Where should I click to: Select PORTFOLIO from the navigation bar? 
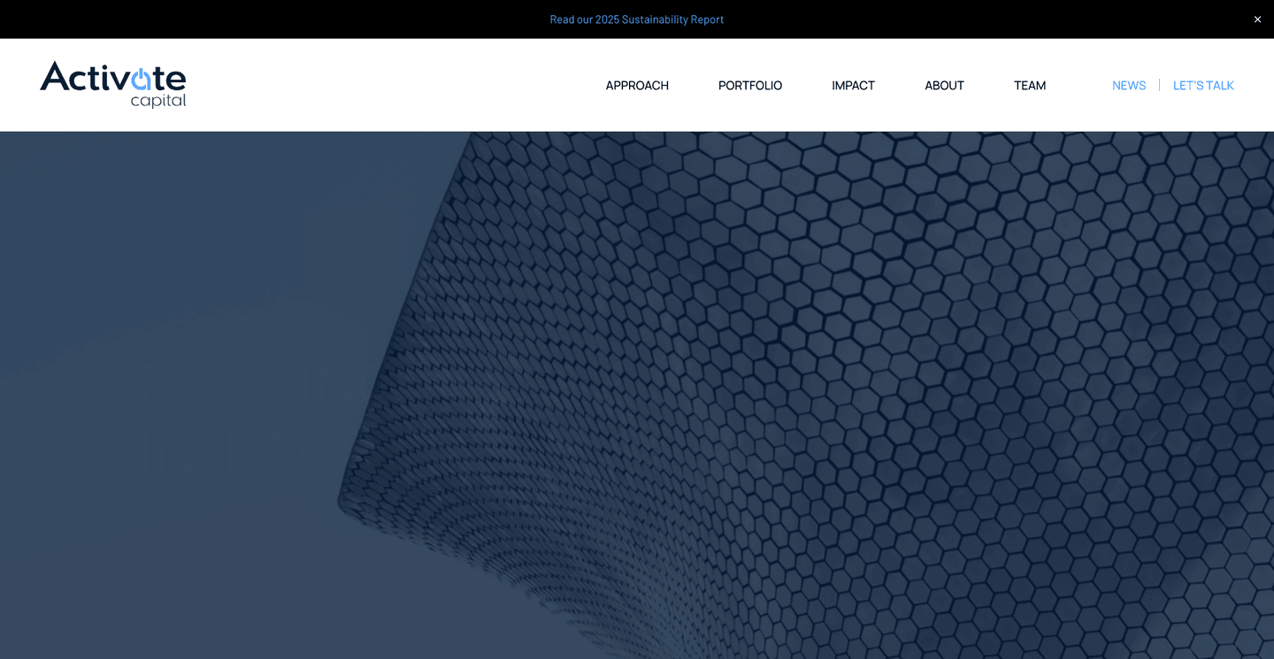(x=749, y=85)
